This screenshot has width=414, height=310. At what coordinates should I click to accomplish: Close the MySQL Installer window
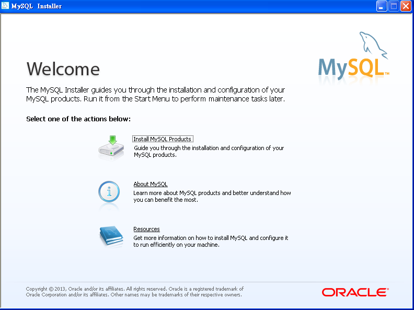[406, 6]
